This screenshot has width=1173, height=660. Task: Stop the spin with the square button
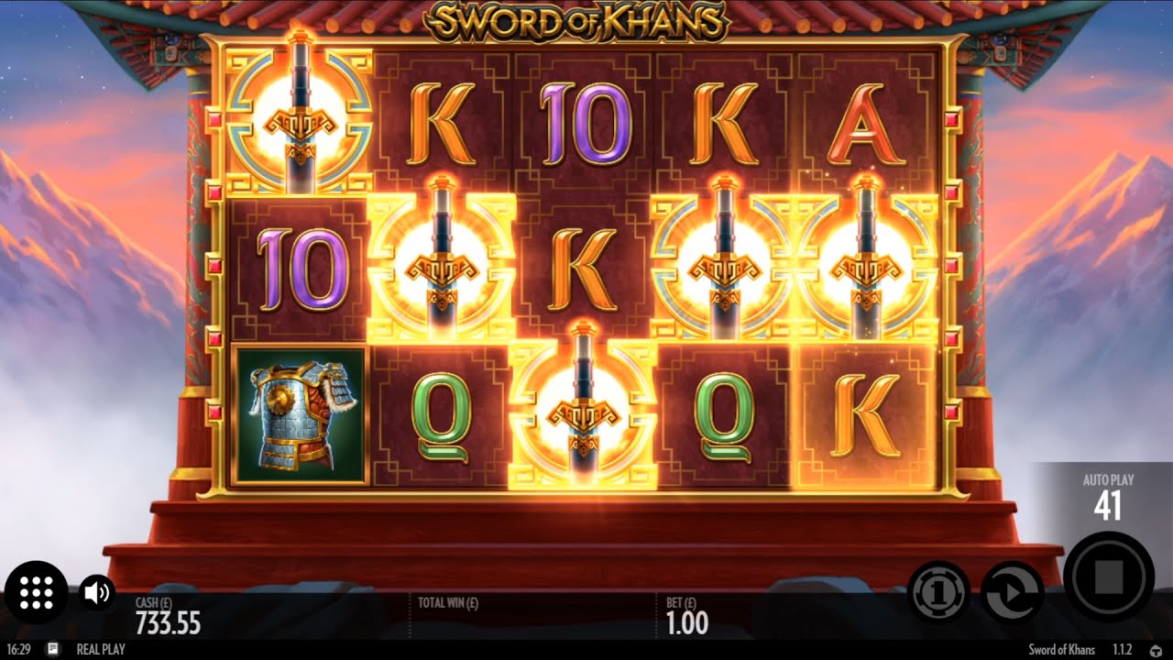[x=1109, y=577]
